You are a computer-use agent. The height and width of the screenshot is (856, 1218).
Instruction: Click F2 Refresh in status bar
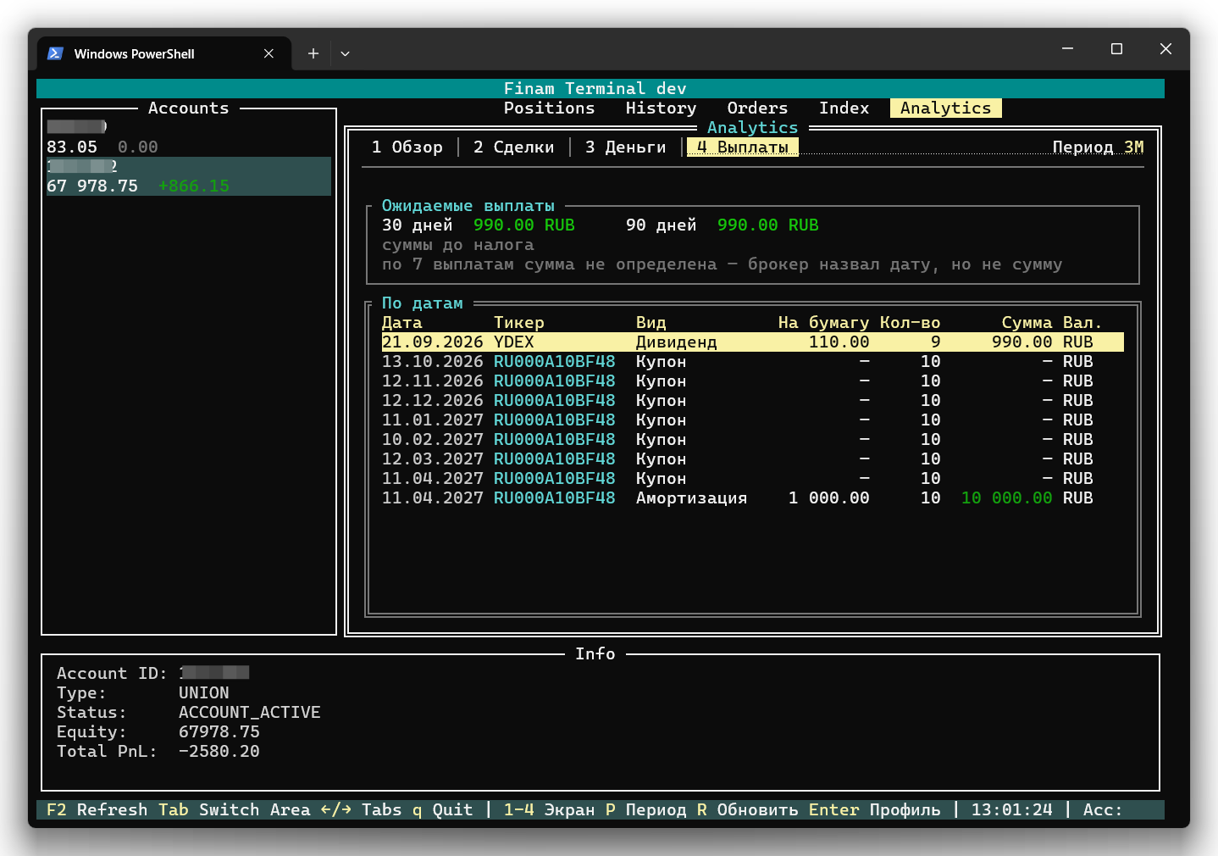click(x=97, y=810)
